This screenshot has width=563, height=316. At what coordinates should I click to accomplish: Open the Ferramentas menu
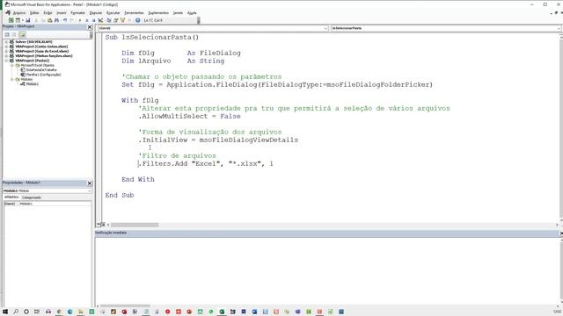pyautogui.click(x=134, y=13)
